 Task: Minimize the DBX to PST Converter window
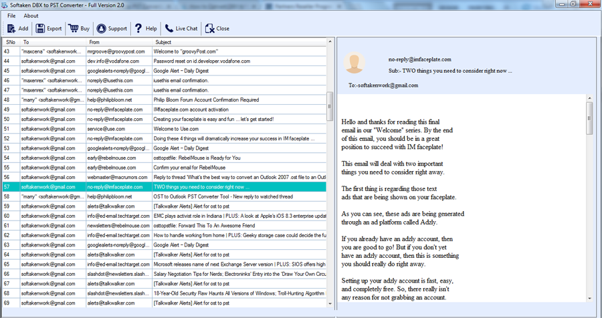[561, 3]
